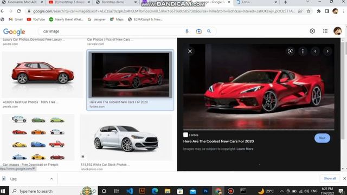
Task: Open the Maps bookmark
Action: 117,19
